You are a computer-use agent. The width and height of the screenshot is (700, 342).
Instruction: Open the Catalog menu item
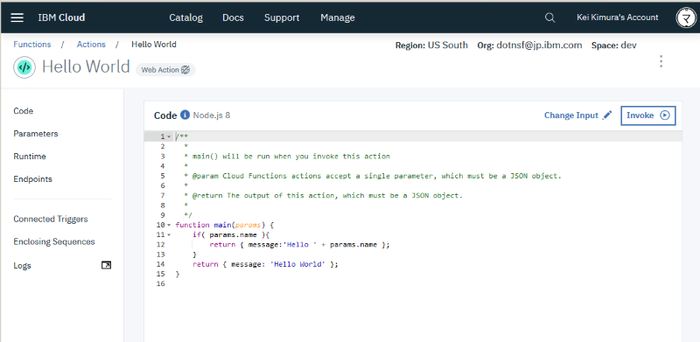tap(185, 17)
